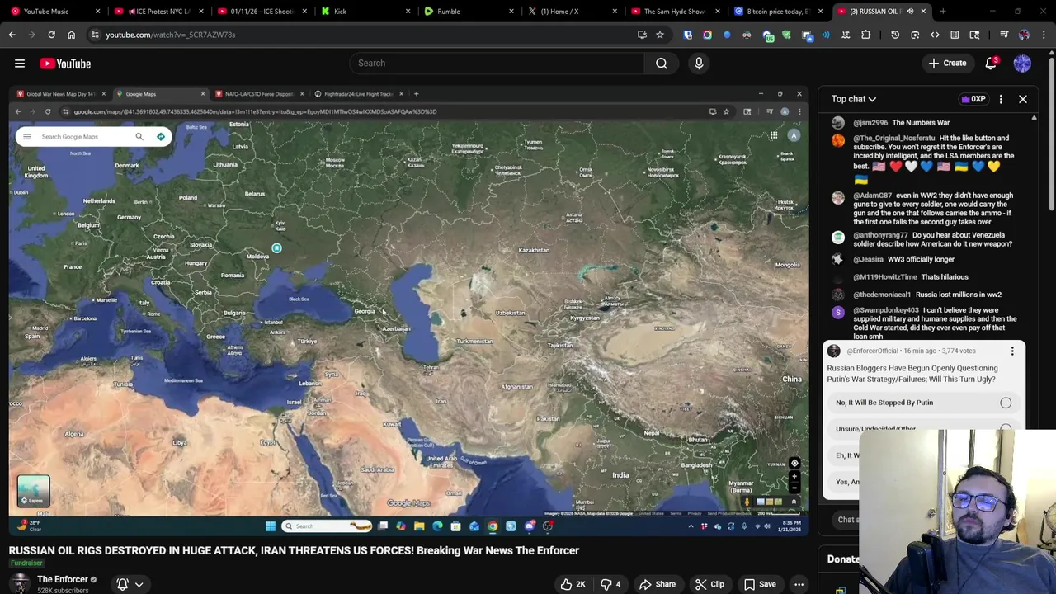
Task: Click the browser home button
Action: 71,35
